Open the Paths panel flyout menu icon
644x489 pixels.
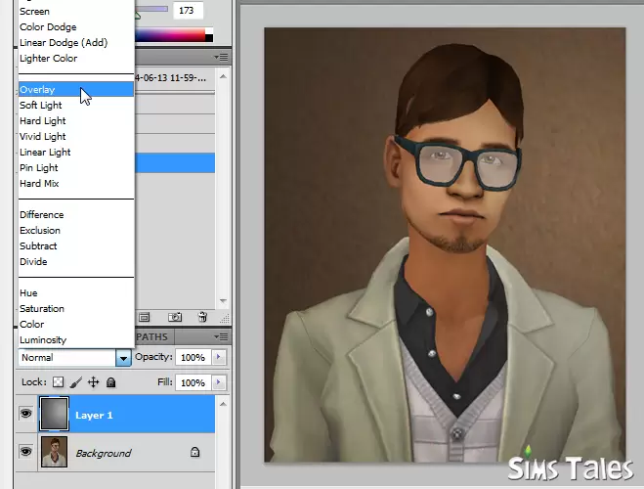[222, 337]
